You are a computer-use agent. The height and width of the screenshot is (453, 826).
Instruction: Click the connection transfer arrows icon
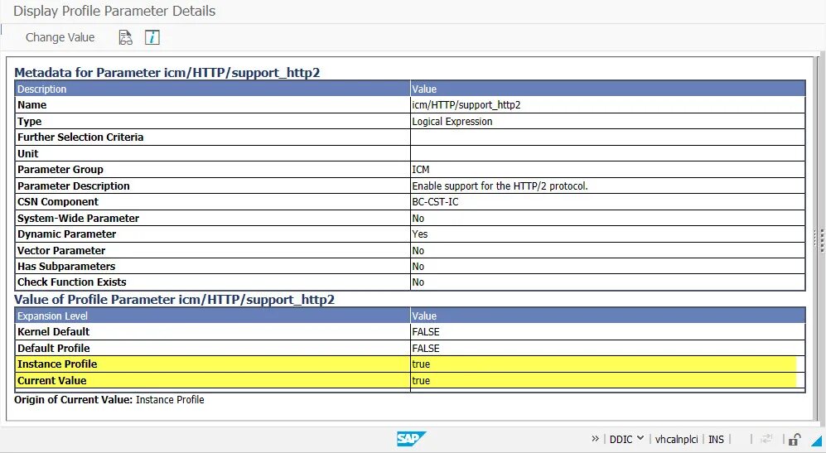tap(766, 439)
